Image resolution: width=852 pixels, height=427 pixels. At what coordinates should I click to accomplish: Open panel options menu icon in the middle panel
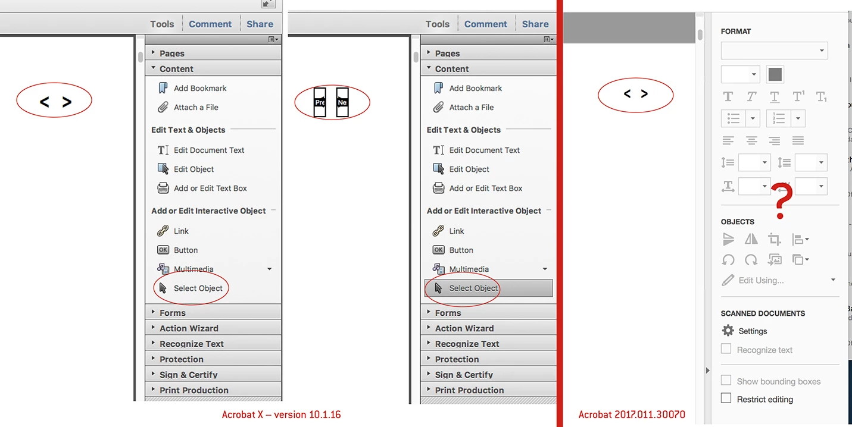(548, 39)
